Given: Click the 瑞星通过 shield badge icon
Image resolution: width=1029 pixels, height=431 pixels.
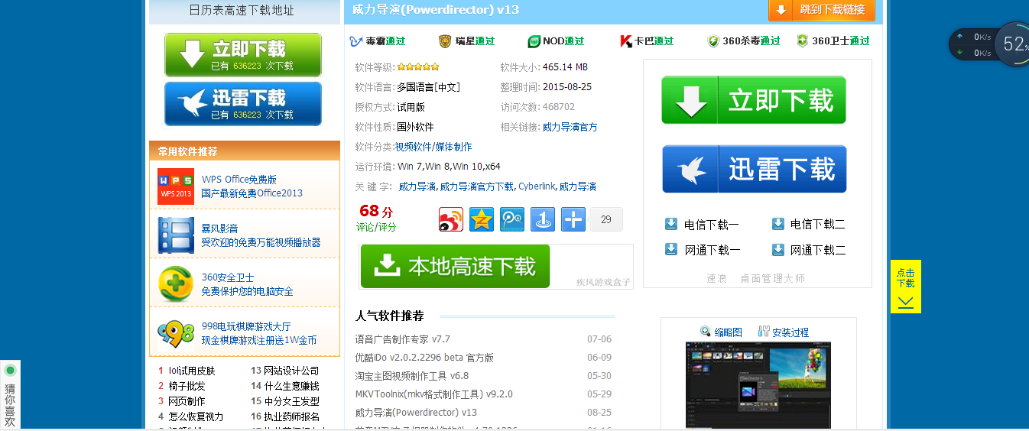Looking at the screenshot, I should click(x=445, y=41).
